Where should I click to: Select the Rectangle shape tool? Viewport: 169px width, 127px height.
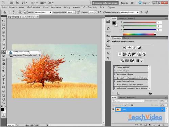4,87
